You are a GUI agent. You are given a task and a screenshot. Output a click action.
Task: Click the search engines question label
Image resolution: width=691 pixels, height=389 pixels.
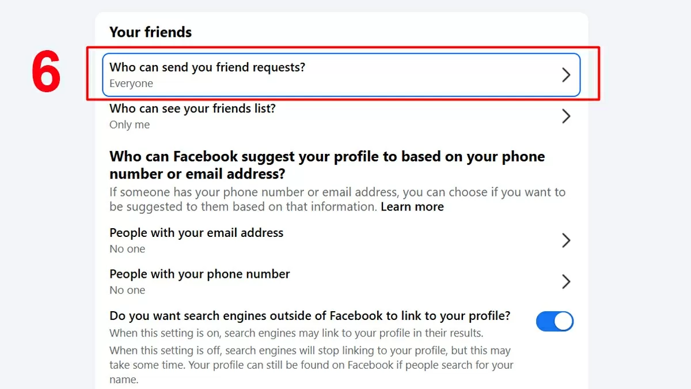310,316
